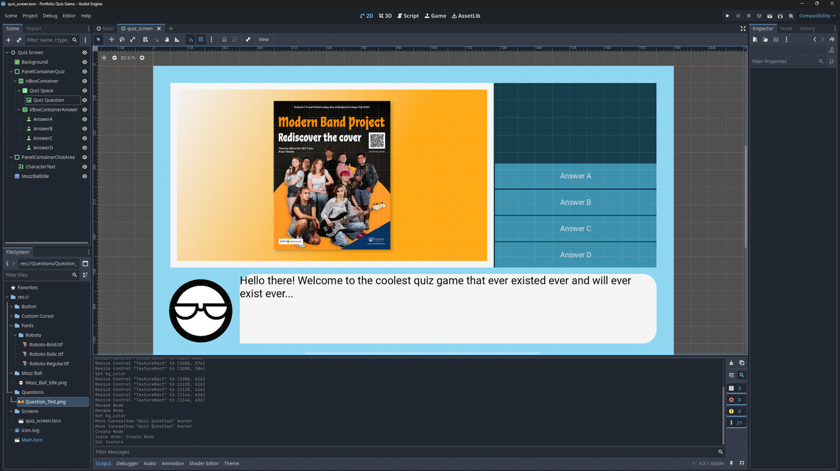Click the Filter Properties input field

pos(784,62)
